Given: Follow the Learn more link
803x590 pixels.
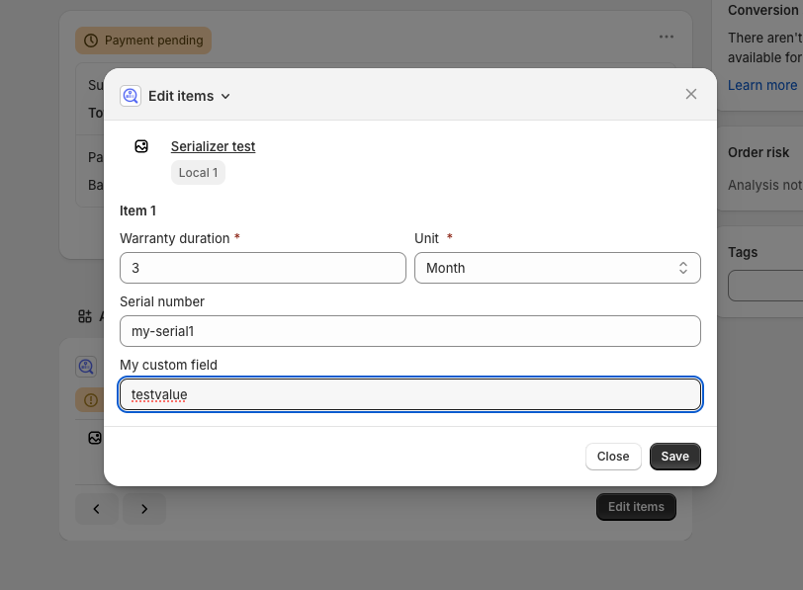Looking at the screenshot, I should [x=761, y=85].
